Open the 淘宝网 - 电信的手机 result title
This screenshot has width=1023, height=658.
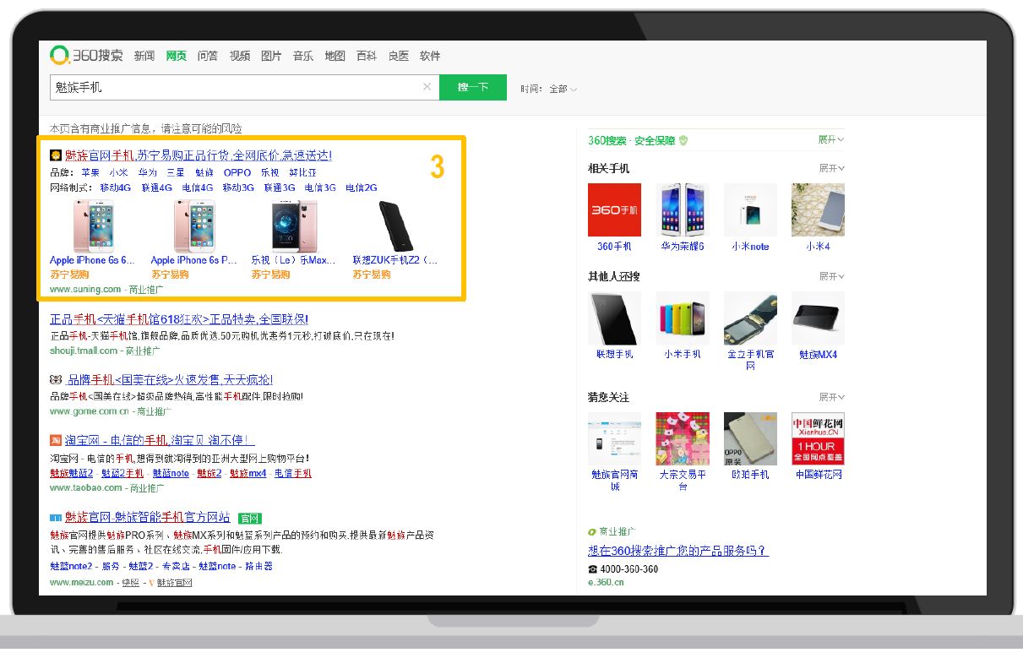[x=160, y=440]
